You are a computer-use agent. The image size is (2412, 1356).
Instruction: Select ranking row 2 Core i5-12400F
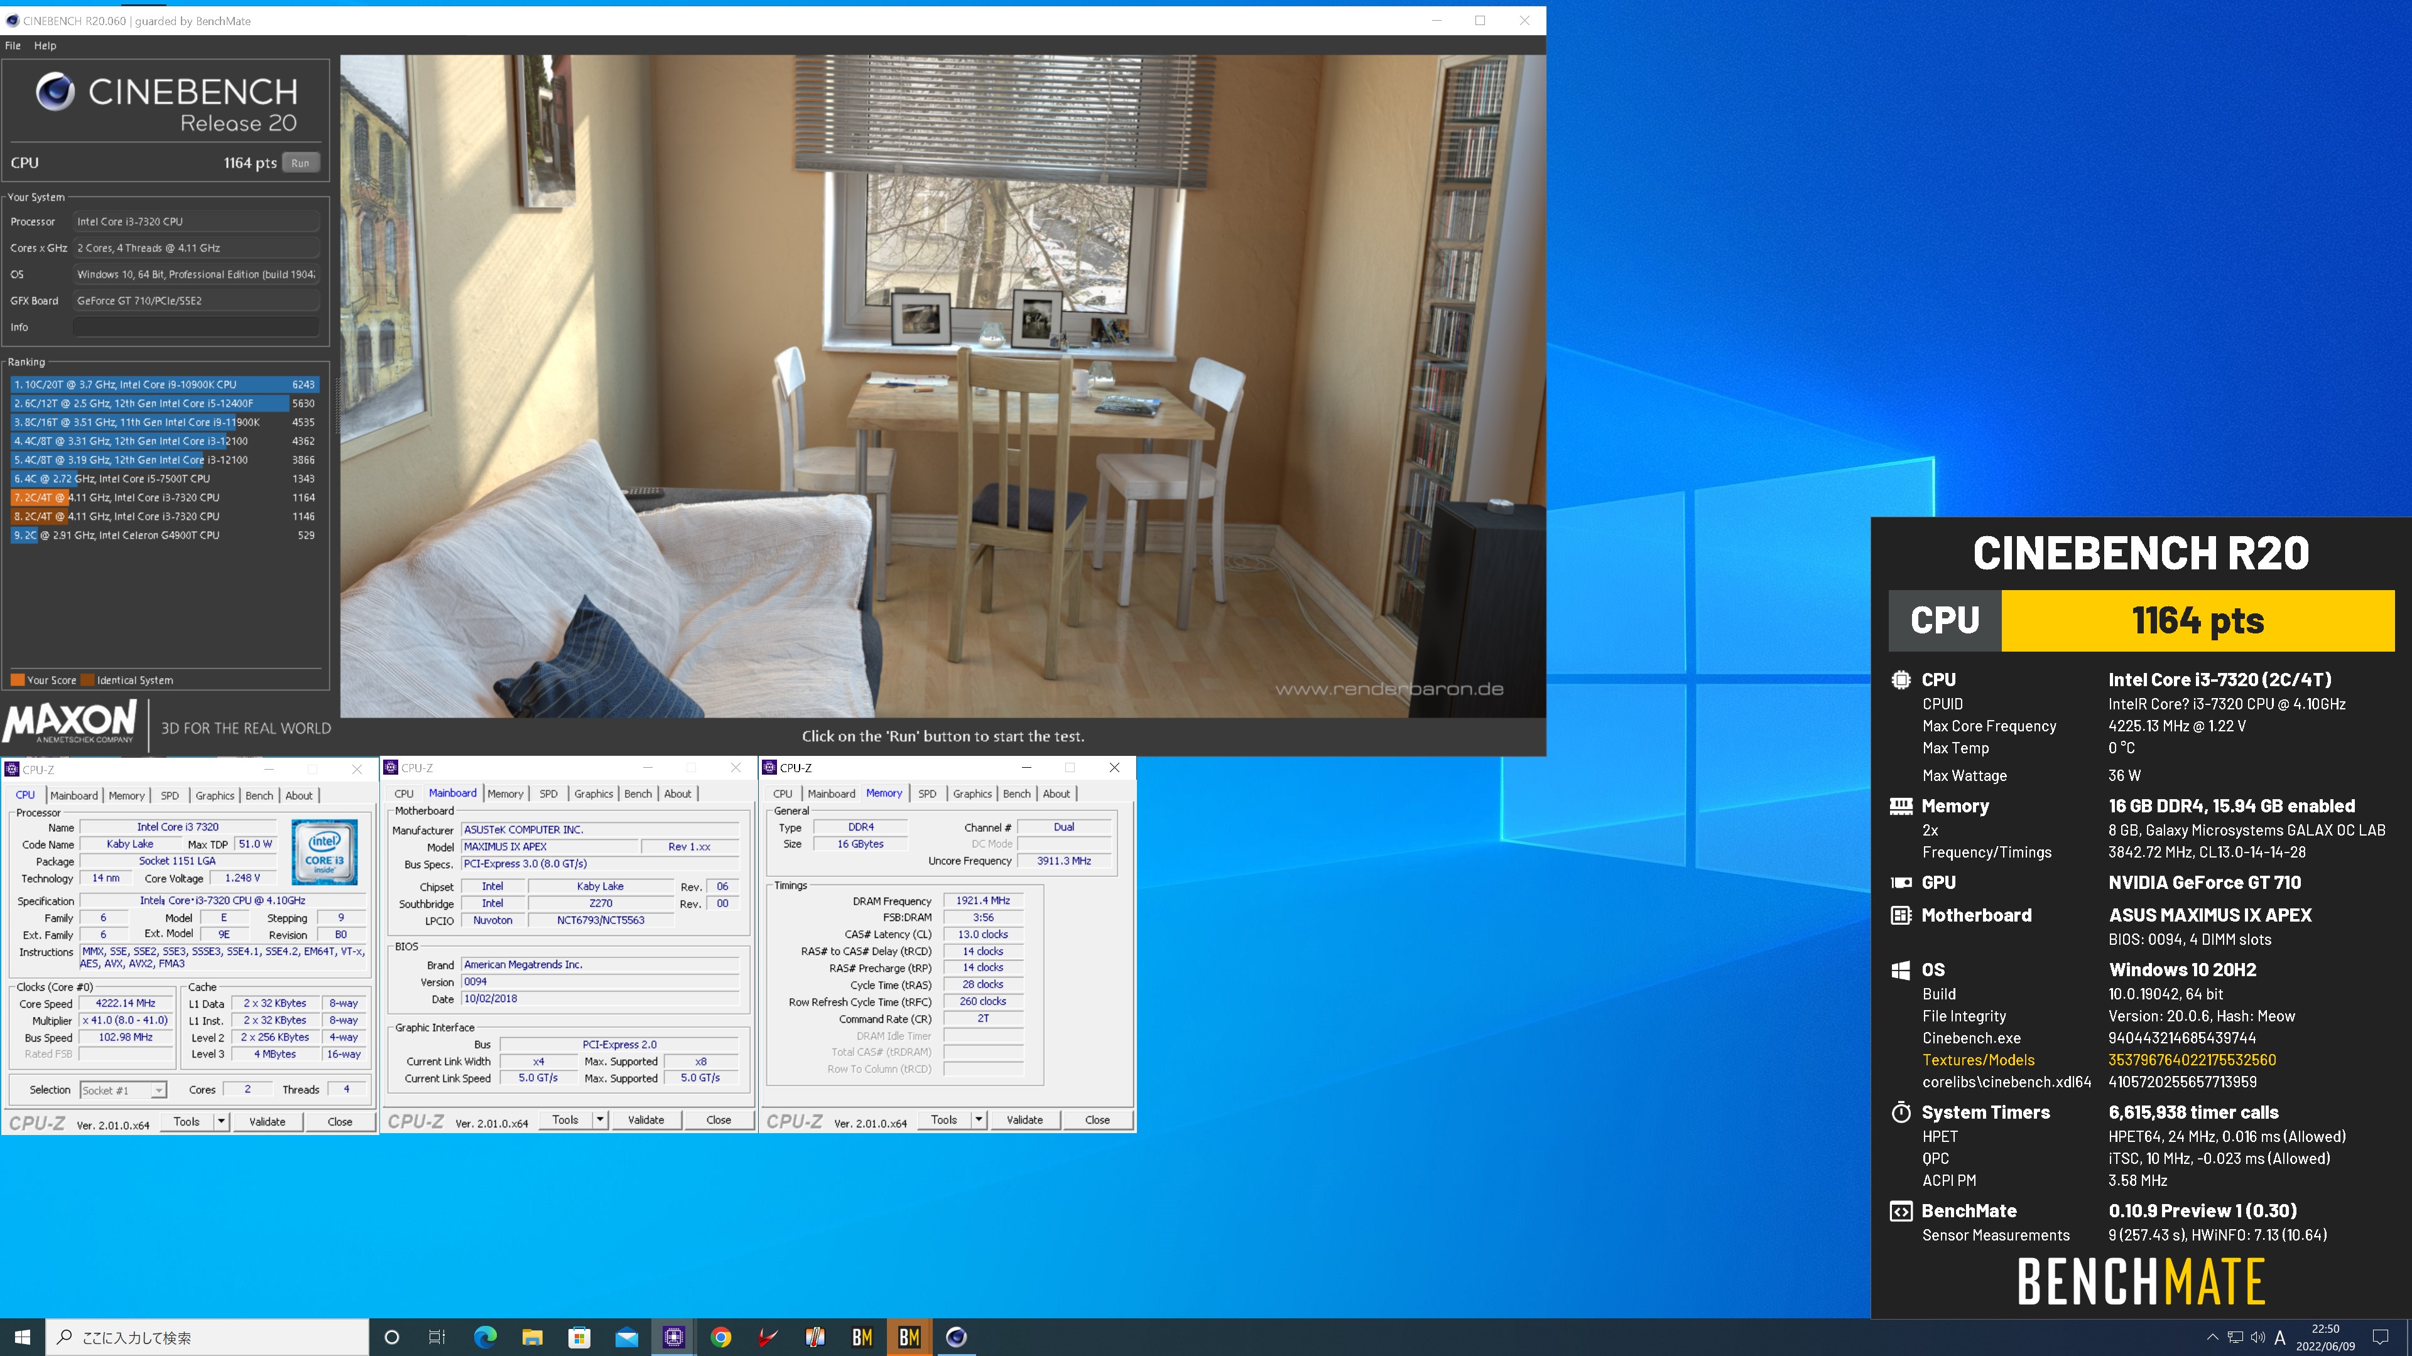click(x=165, y=403)
